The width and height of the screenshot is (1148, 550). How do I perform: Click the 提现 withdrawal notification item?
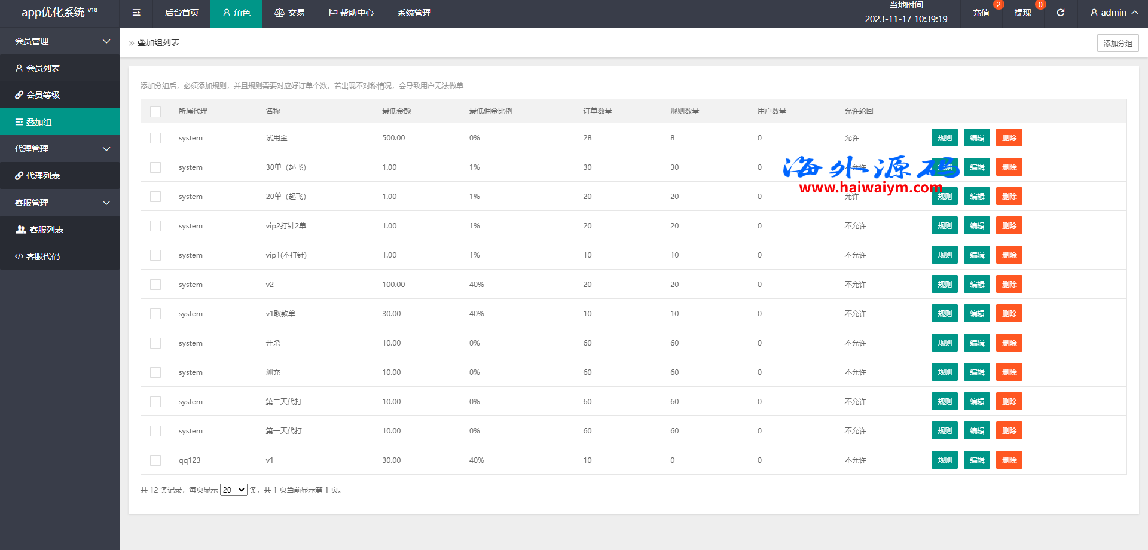click(1022, 13)
